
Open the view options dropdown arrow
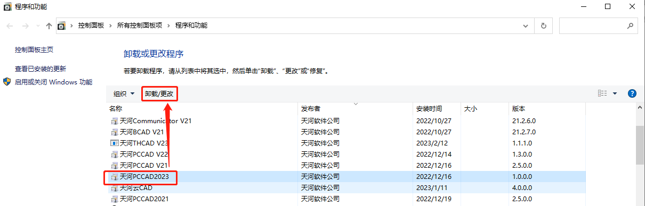tap(615, 93)
